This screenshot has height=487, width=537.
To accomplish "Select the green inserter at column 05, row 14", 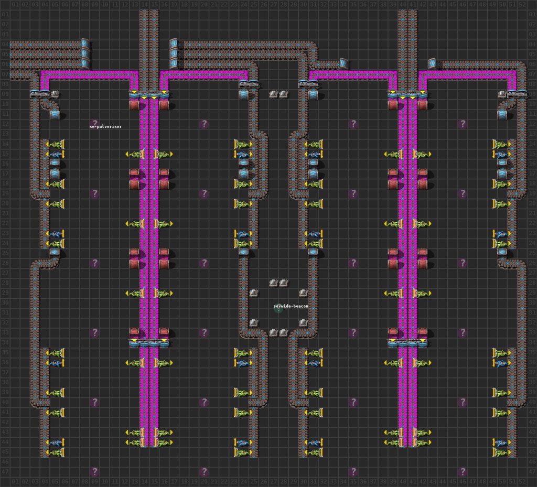I will point(55,144).
